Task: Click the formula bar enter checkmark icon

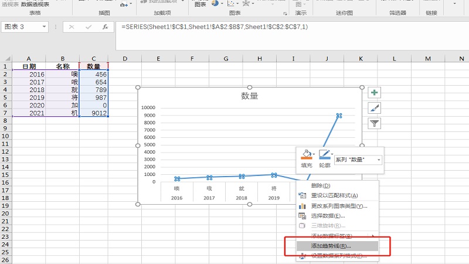Action: coord(88,27)
